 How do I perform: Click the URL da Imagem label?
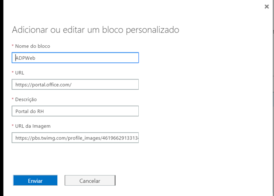point(33,126)
